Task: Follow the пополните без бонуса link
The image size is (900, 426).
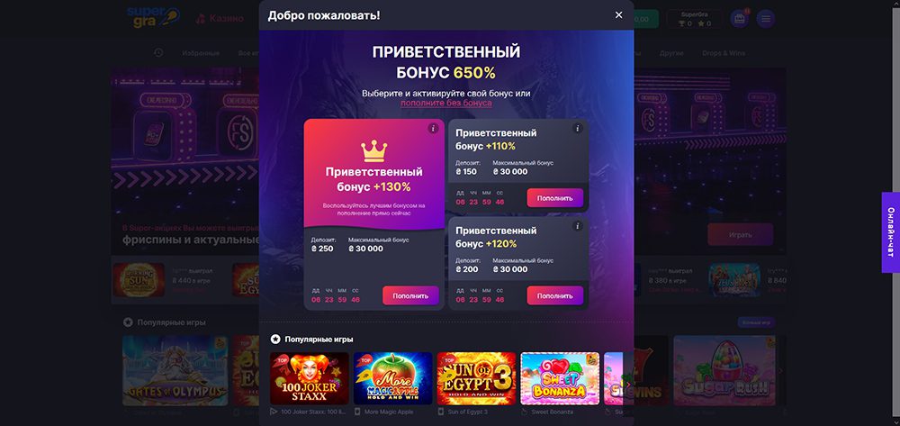Action: [446, 103]
